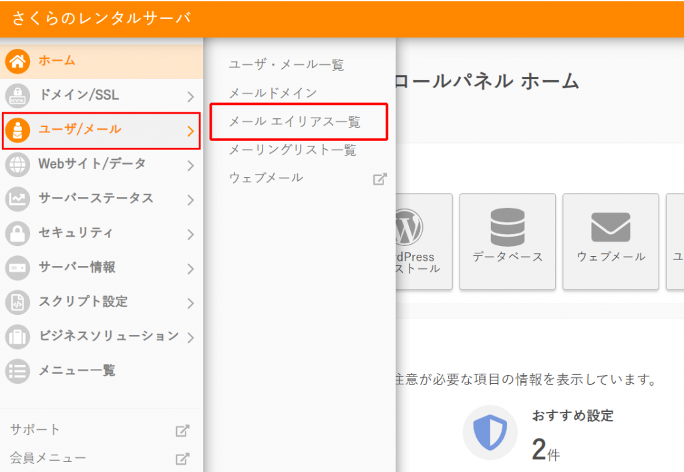Click the Home house icon in sidebar
This screenshot has height=472, width=684.
click(17, 62)
